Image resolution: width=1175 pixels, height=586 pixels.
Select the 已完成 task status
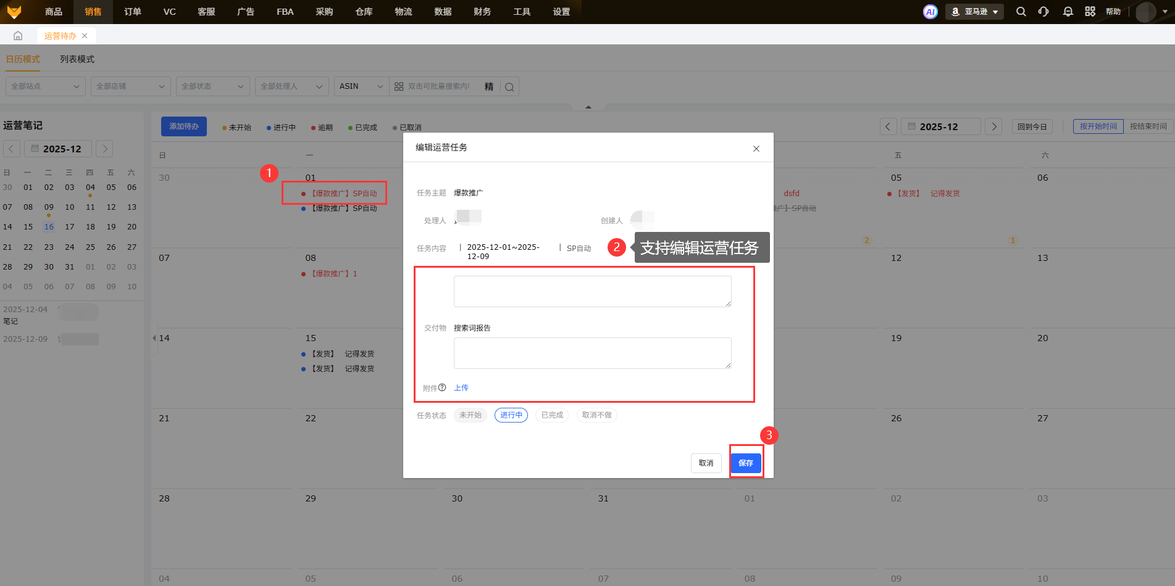(x=552, y=415)
